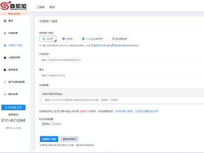
Task: Click the chain icon beside 复制演示链接
Action: pos(112,46)
